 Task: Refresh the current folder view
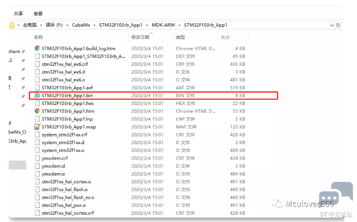[x=338, y=25]
